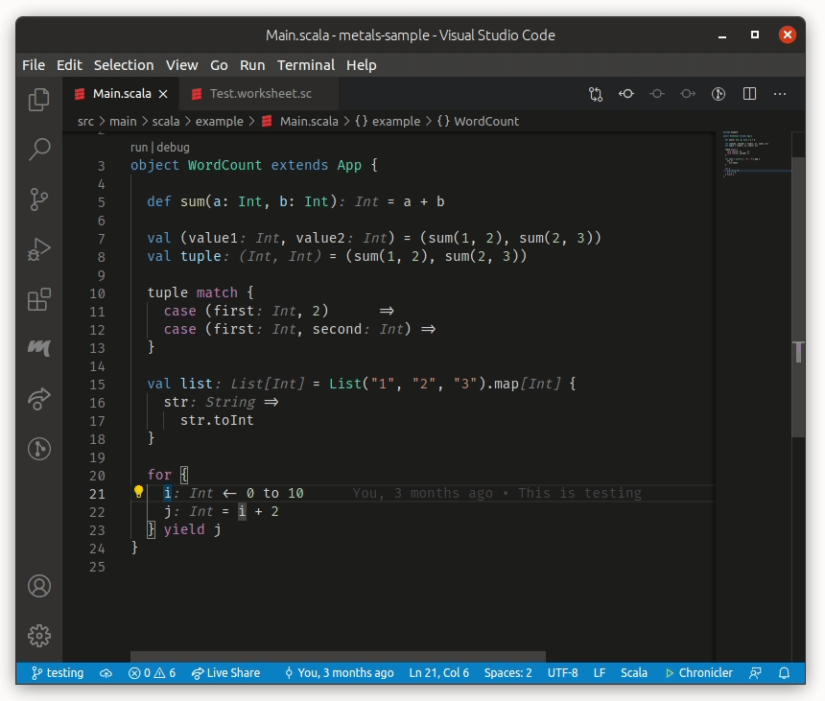Change the end of line sequence 'LF'
This screenshot has height=701, width=825.
tap(600, 673)
